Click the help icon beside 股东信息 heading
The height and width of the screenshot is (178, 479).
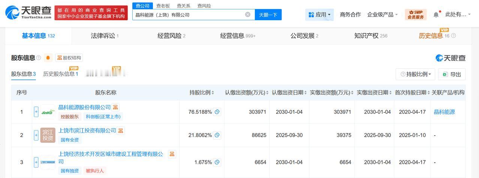click(x=39, y=58)
